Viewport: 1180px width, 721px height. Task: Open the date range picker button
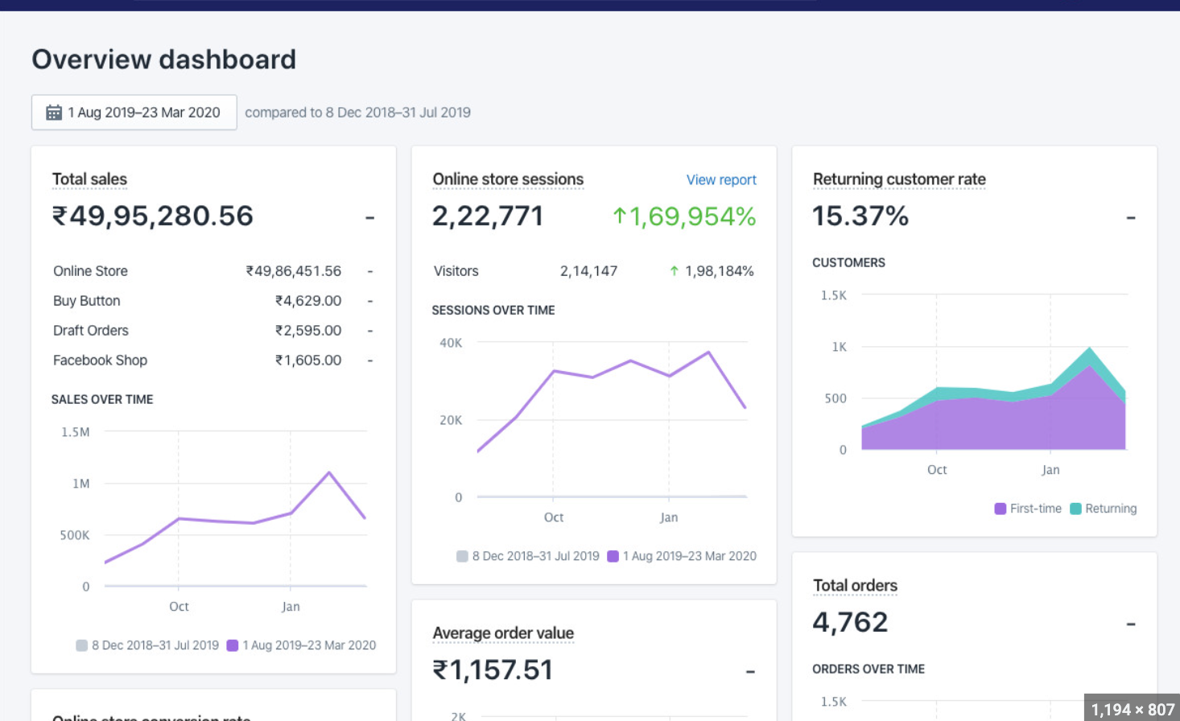134,113
